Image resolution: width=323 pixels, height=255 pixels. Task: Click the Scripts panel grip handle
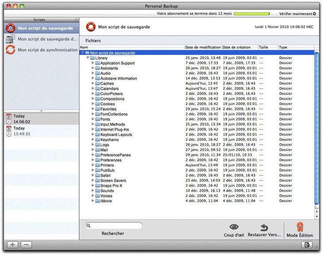pyautogui.click(x=77, y=20)
